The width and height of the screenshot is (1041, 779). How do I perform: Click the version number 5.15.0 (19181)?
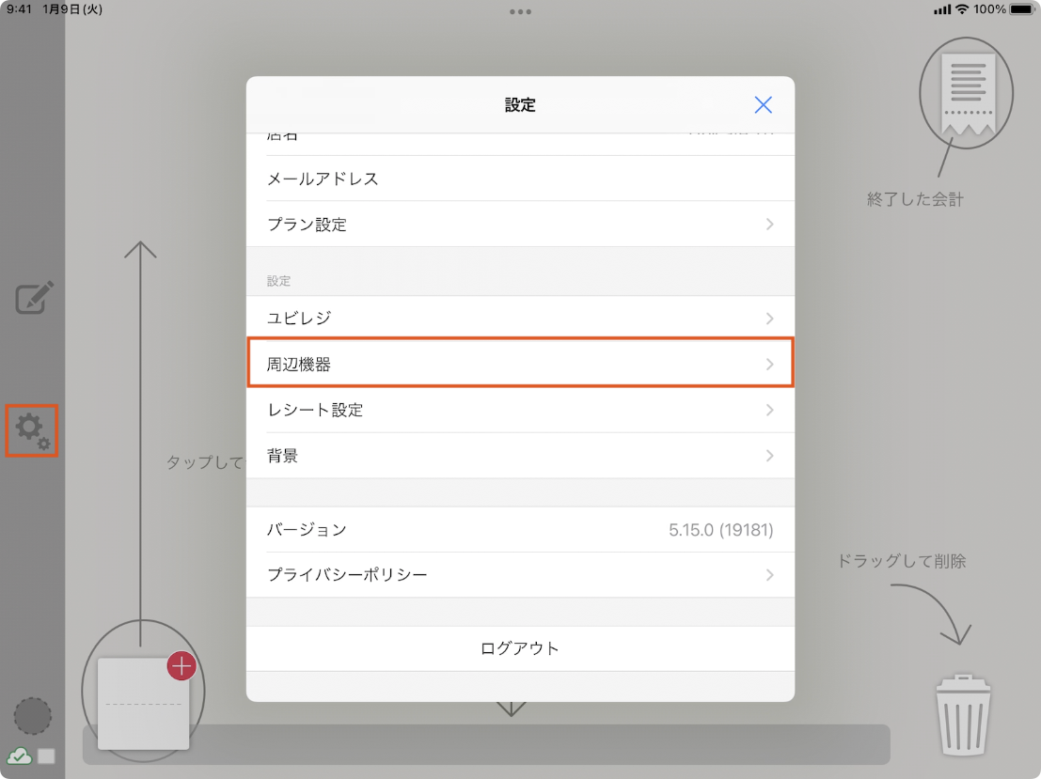[x=720, y=529]
